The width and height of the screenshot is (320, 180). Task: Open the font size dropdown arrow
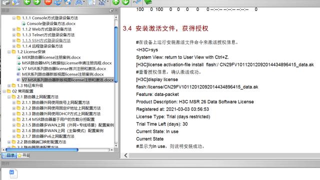[x=84, y=2]
